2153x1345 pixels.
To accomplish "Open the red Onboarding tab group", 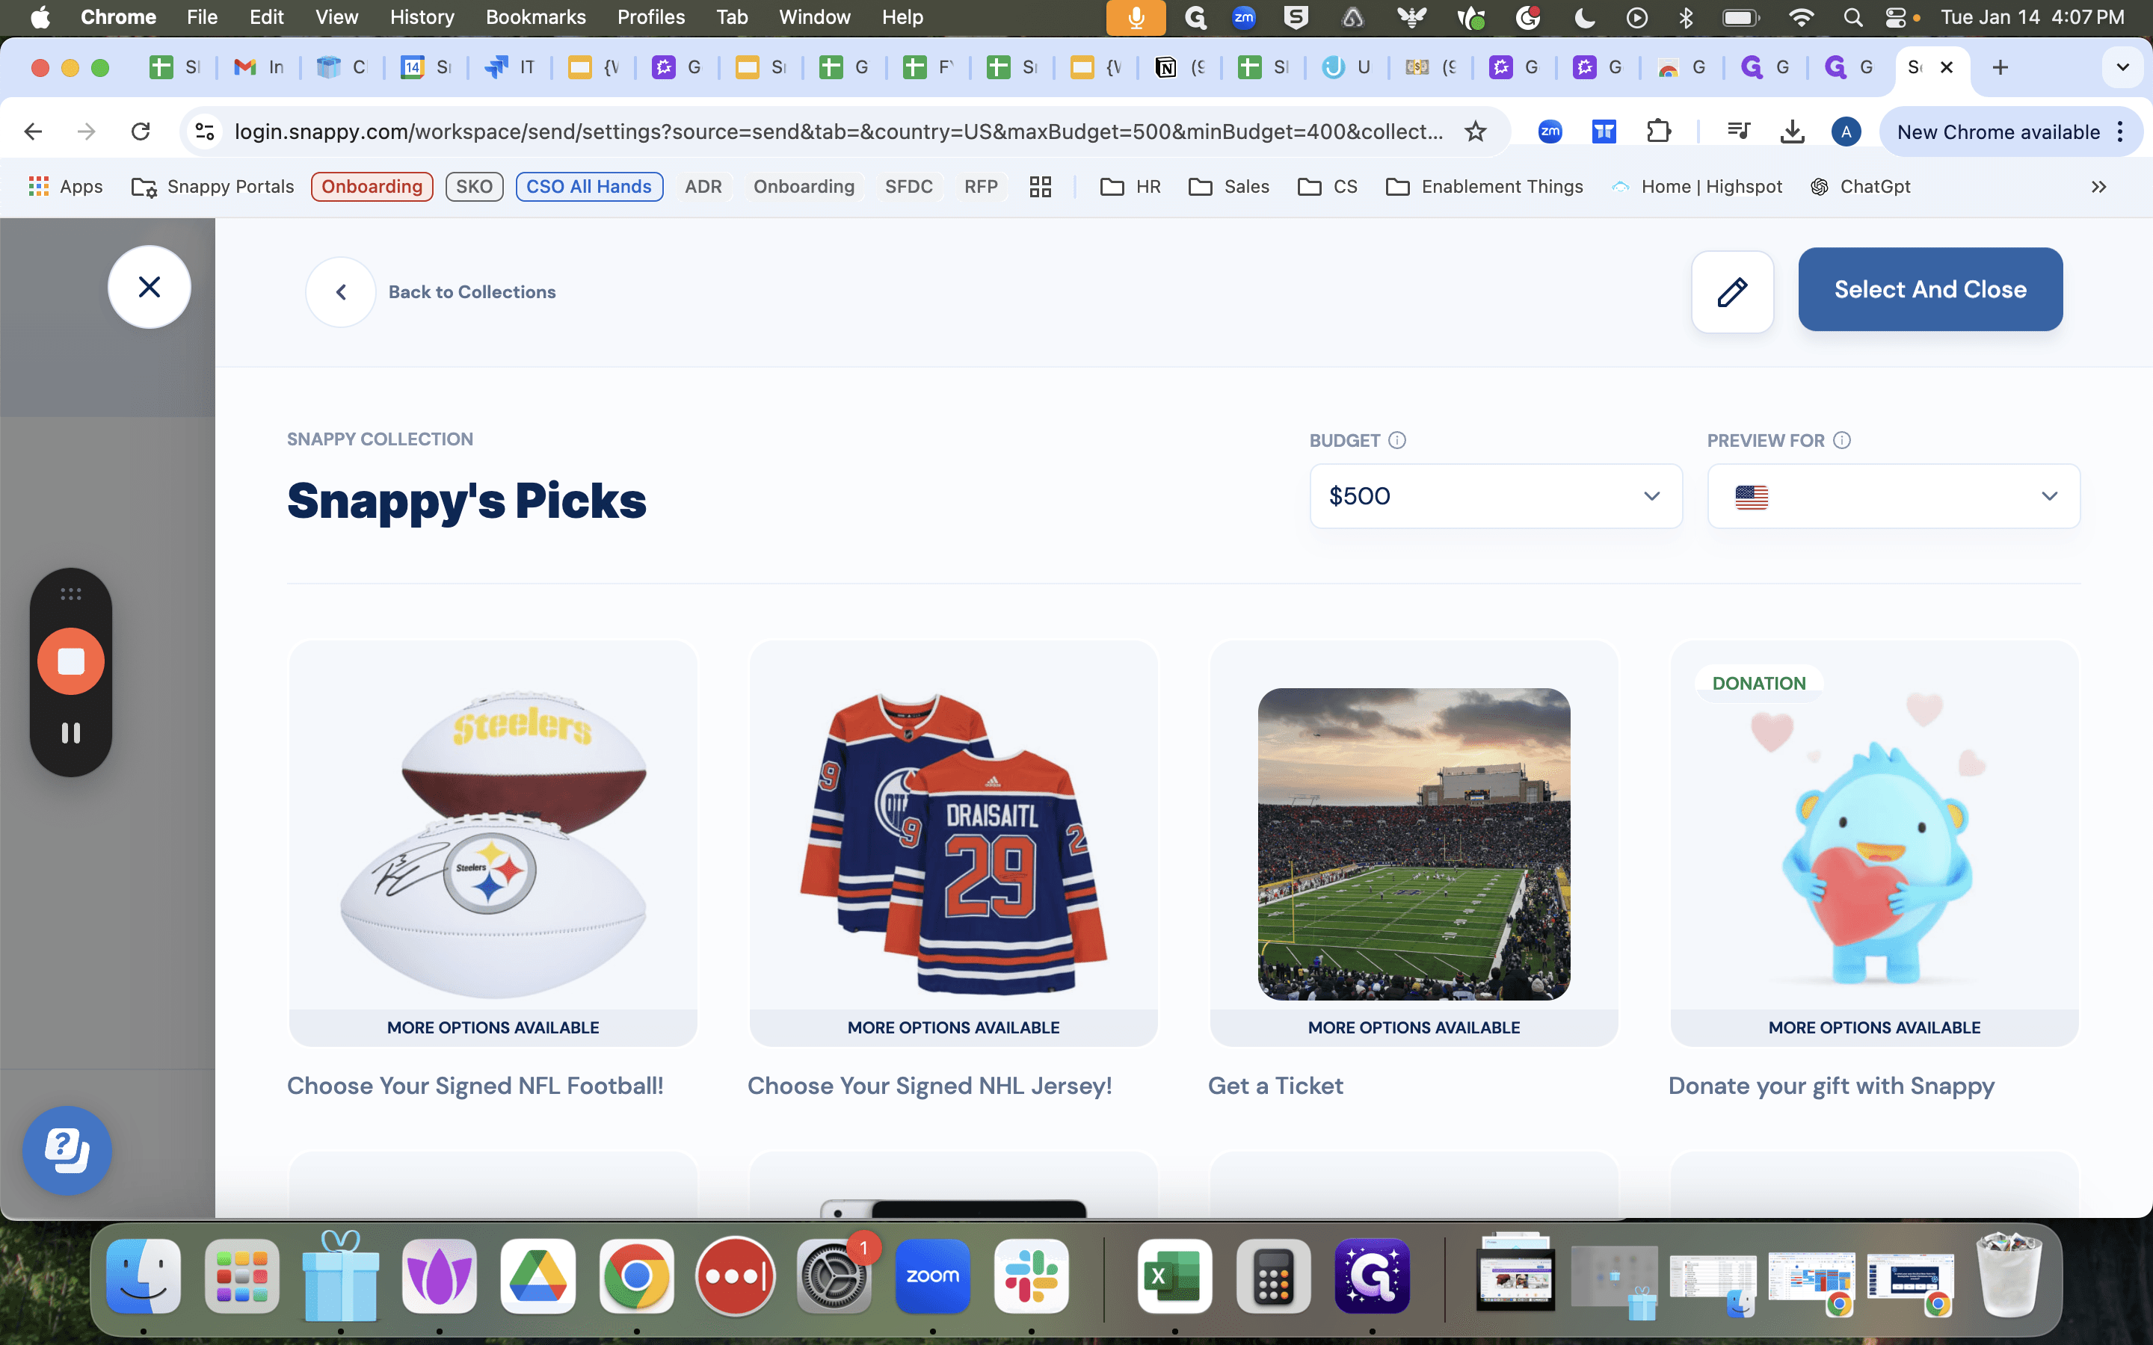I will tap(372, 186).
